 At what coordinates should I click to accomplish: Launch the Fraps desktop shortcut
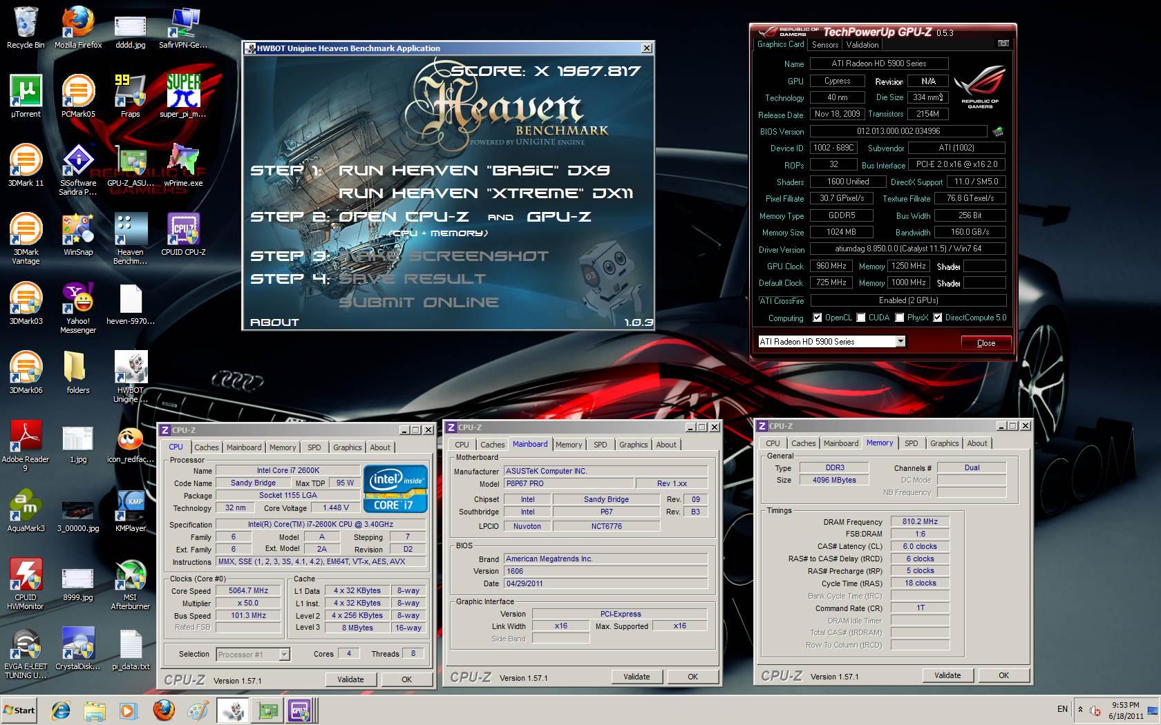pos(131,97)
